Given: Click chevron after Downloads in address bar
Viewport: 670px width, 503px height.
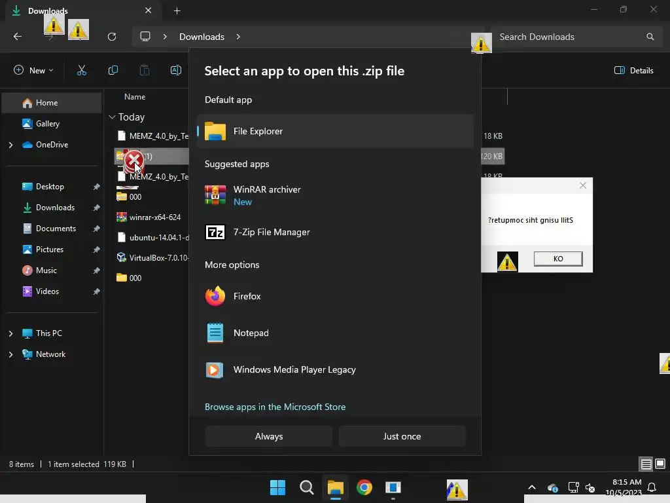Looking at the screenshot, I should [238, 37].
